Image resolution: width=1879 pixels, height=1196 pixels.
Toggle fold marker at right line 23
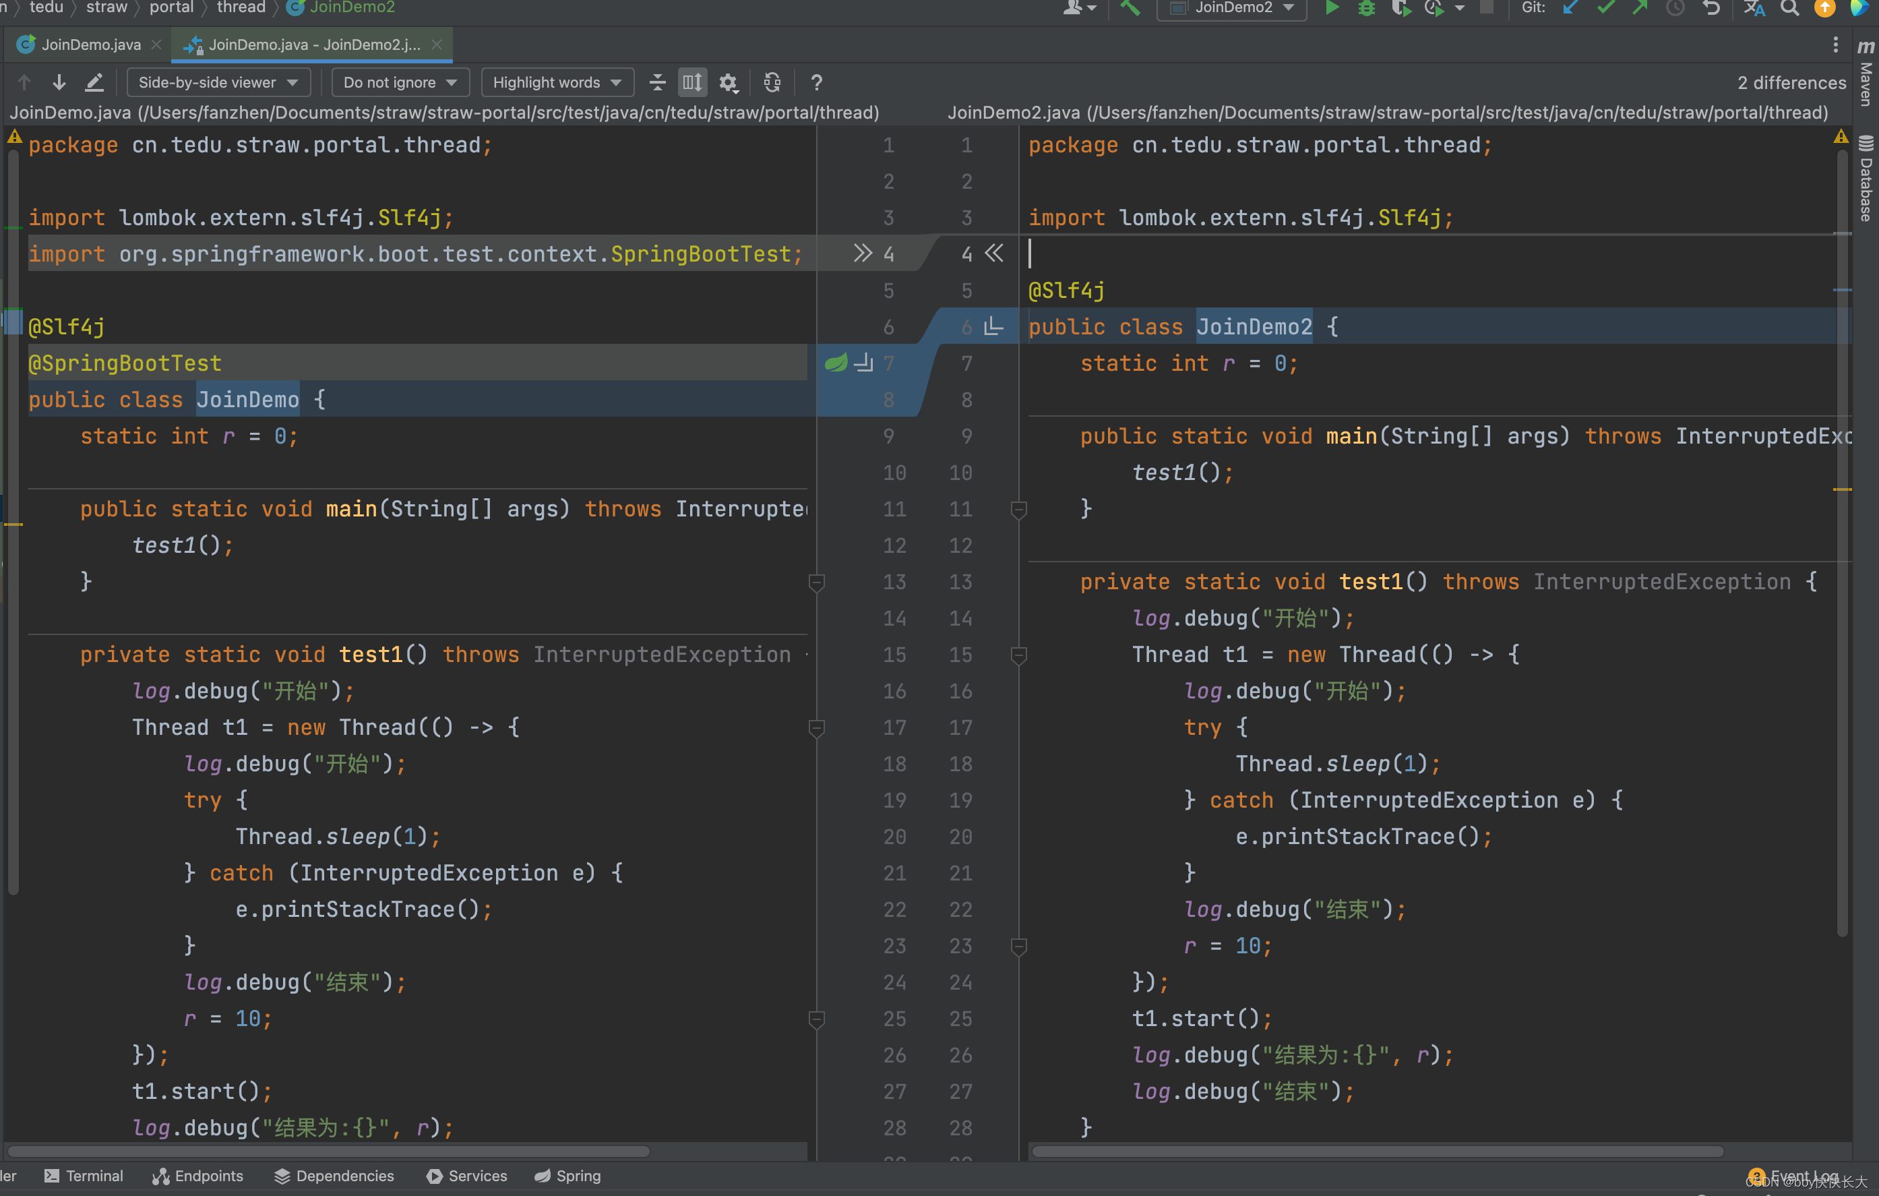point(1018,946)
